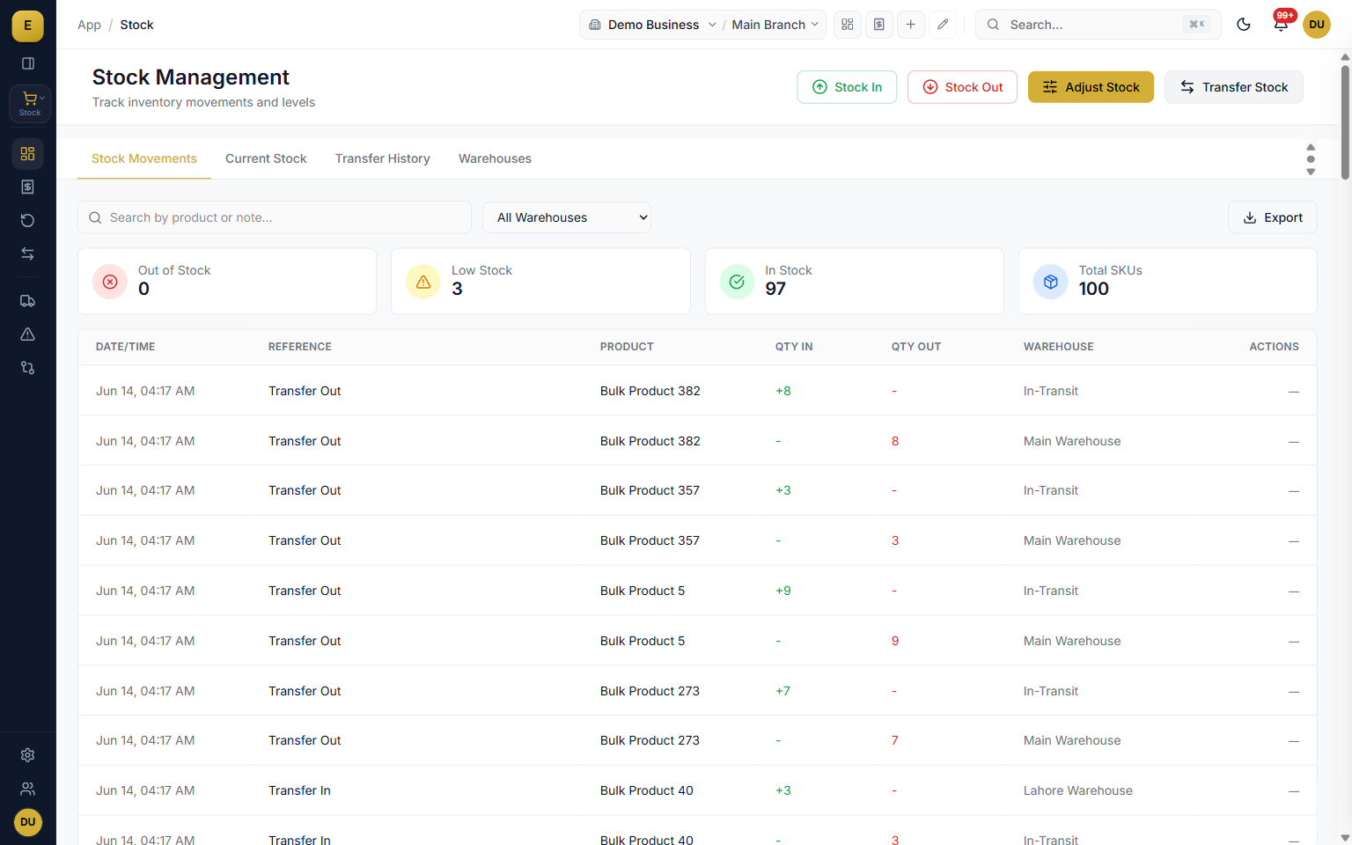The width and height of the screenshot is (1352, 845).
Task: Select the Stock Movements tab
Action: pyautogui.click(x=144, y=158)
